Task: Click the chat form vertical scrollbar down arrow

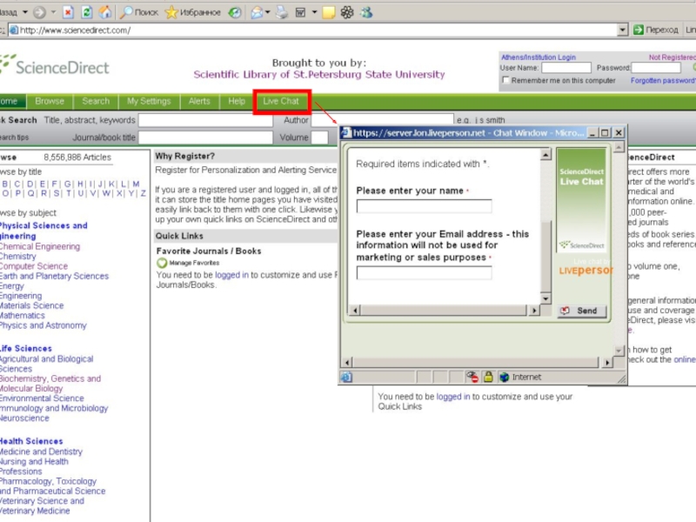Action: 546,298
